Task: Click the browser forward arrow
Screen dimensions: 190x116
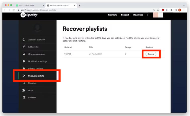Action: coord(9,10)
